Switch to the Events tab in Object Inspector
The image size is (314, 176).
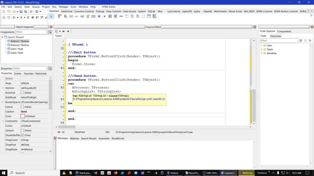point(18,74)
